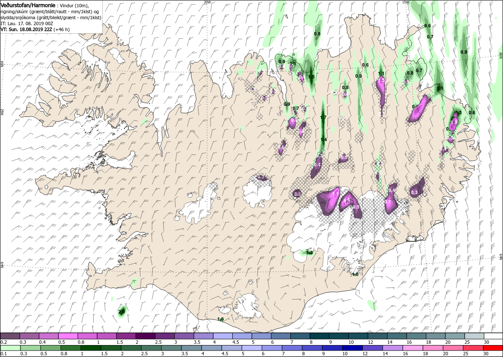Click the medium green swatch starting at 0.5 in the lower legend
The width and height of the screenshot is (503, 357).
[50, 348]
